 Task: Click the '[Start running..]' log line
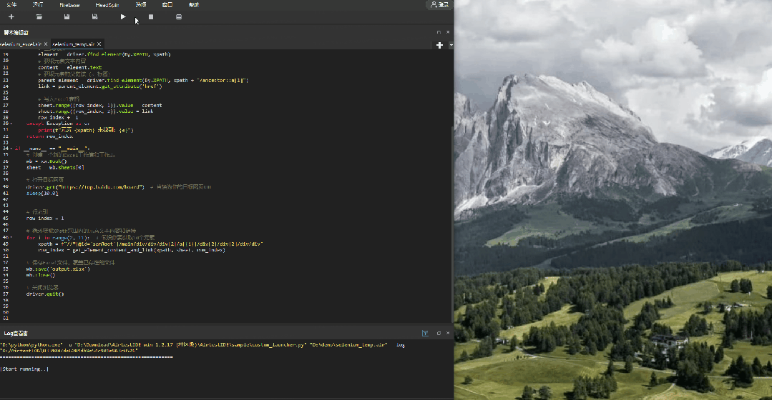point(24,369)
